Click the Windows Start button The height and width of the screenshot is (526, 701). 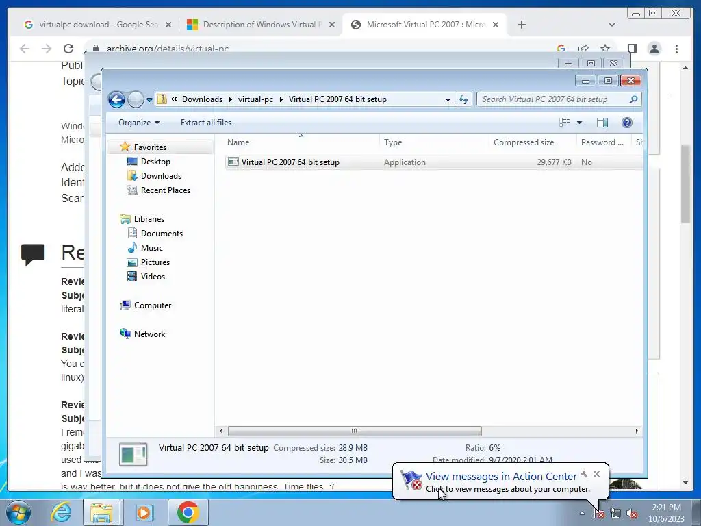[18, 512]
